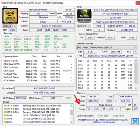The width and height of the screenshot is (140, 126).
Task: Click the 1333 frequency row in timings table
Action: (x=105, y=65)
